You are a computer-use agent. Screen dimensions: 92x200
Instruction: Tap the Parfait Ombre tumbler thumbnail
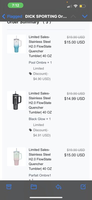pos(16,157)
